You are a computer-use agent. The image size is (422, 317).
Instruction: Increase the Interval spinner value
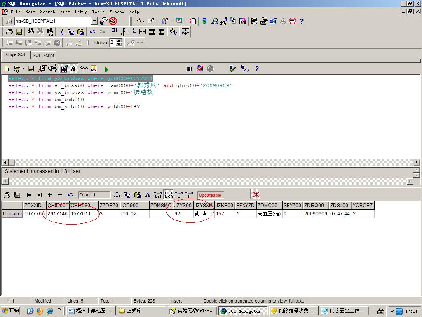pos(119,40)
